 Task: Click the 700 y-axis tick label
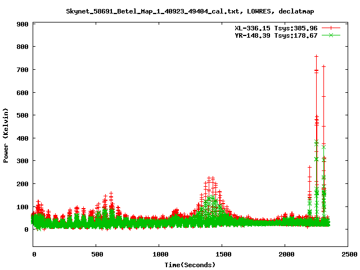(22, 70)
